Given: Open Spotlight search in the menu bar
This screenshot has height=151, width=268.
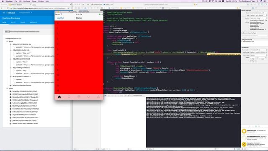Looking at the screenshot, I should click(x=258, y=1).
